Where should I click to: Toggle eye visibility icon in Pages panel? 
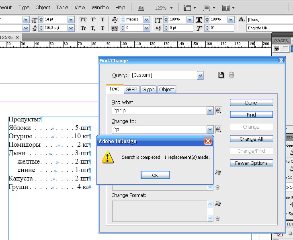(x=277, y=49)
